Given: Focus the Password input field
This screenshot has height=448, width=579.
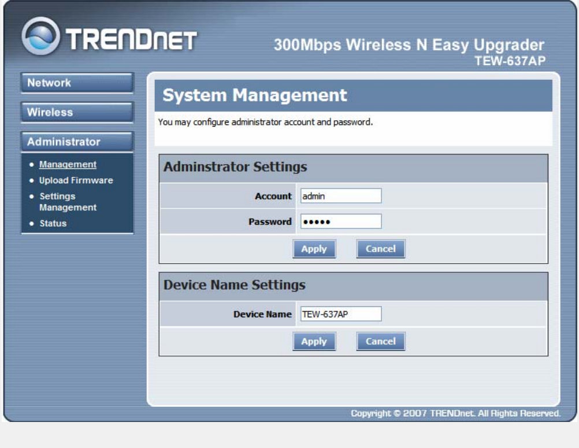Looking at the screenshot, I should (x=341, y=221).
